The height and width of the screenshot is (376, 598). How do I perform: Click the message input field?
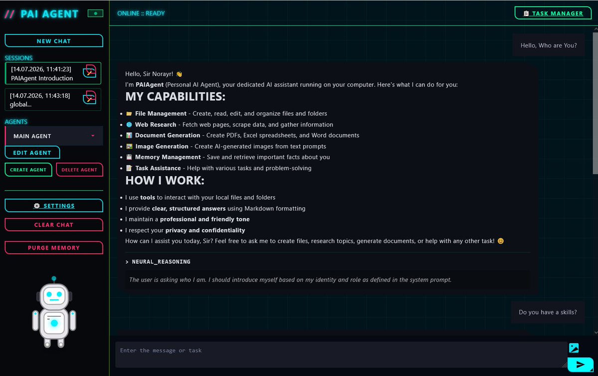point(341,355)
